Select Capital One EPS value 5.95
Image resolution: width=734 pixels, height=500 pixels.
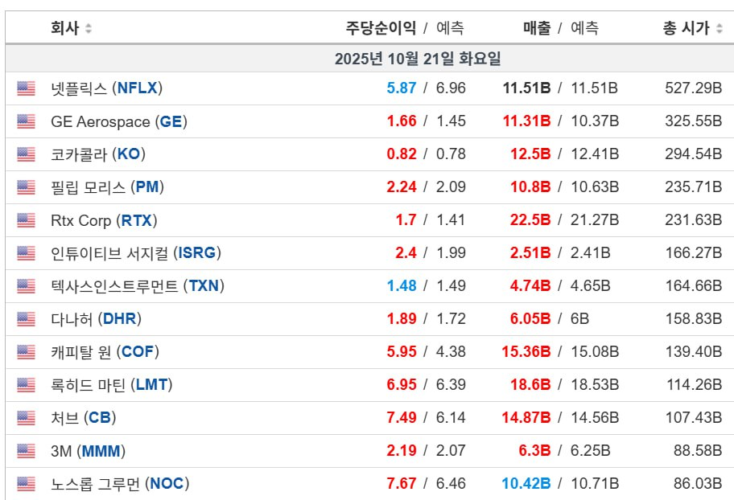pos(401,352)
